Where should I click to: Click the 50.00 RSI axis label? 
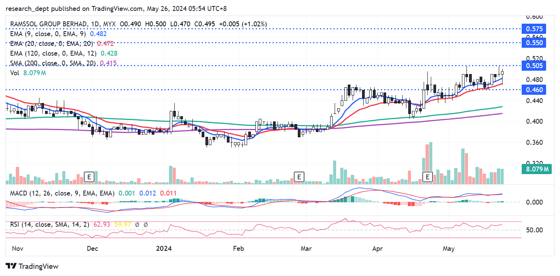[x=534, y=230]
